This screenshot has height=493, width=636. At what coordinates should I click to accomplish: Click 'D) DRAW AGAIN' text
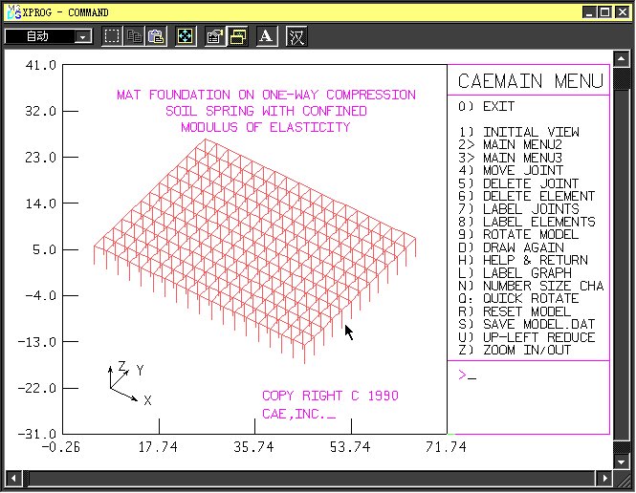coord(511,247)
